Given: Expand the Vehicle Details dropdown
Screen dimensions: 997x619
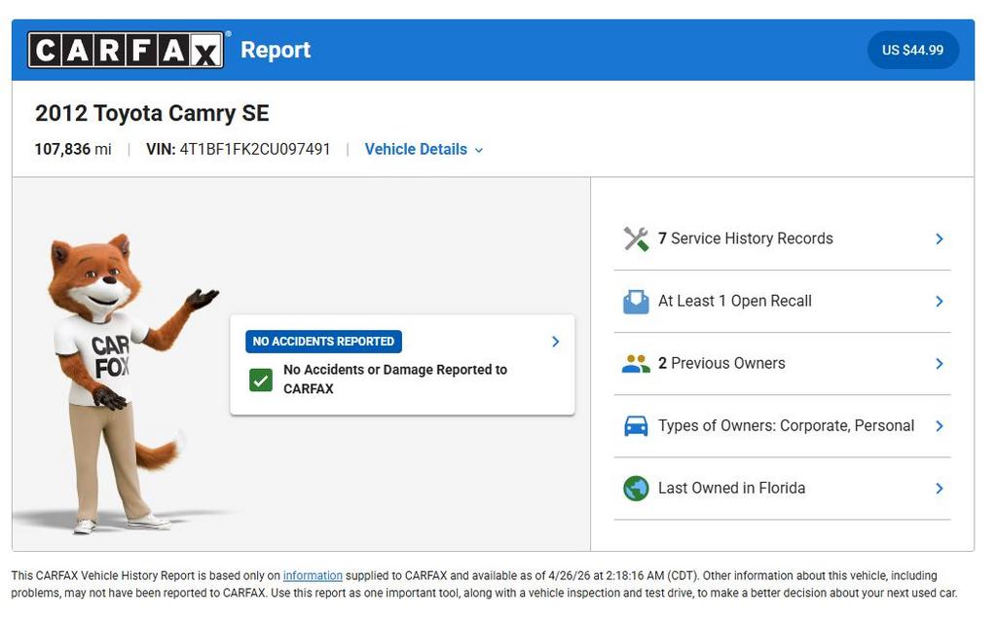Looking at the screenshot, I should coord(424,149).
